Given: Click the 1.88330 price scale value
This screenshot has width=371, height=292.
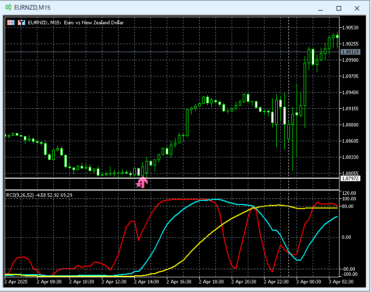Looking at the screenshot, I should (x=350, y=157).
